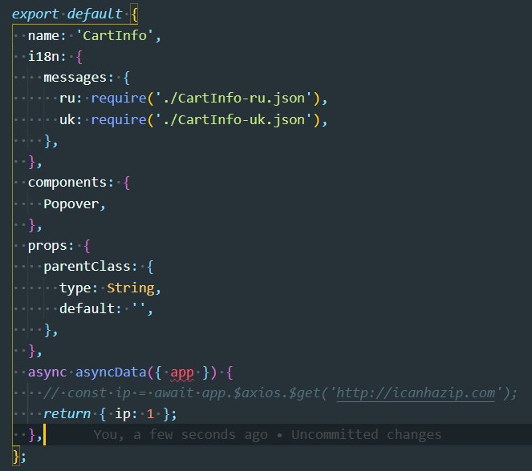Click the 'String' type value
Image resolution: width=532 pixels, height=471 pixels.
[131, 288]
